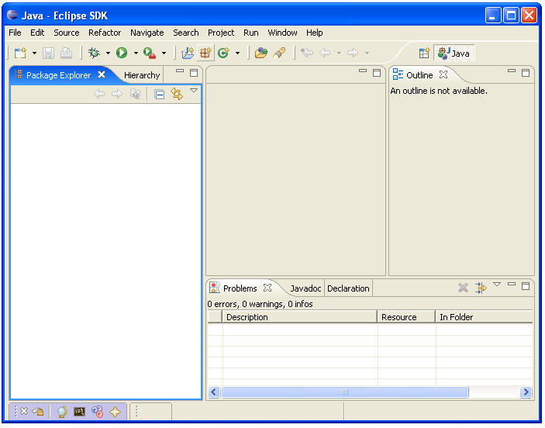Screen dimensions: 545x428
Task: Click the Print toolbar icon
Action: point(66,53)
